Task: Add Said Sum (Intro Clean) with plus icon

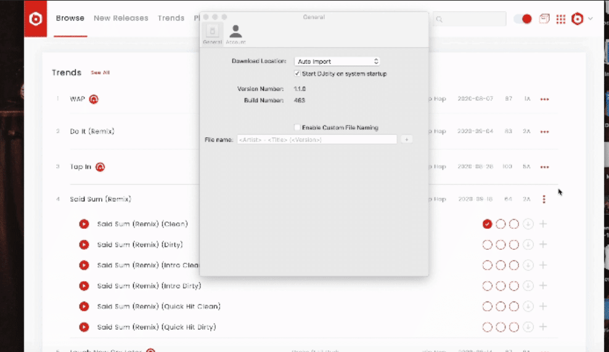Action: coord(543,265)
